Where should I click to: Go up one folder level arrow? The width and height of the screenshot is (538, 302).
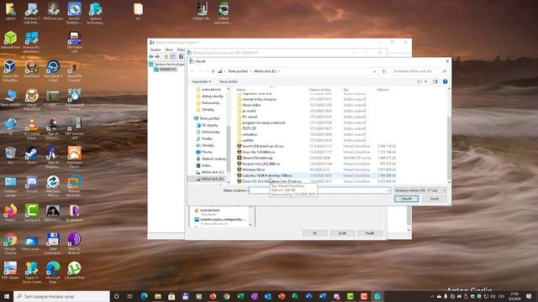[213, 71]
